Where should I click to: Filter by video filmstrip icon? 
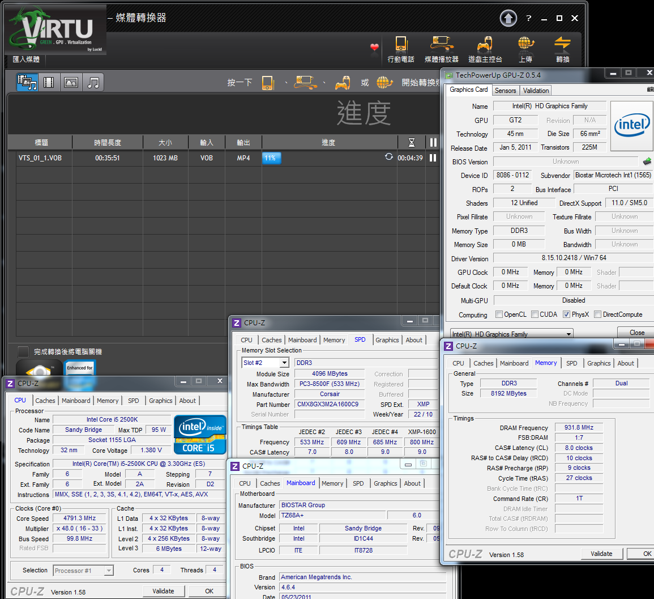(49, 82)
